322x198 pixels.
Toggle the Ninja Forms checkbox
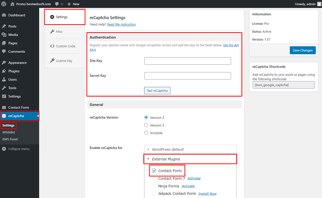pos(154,186)
